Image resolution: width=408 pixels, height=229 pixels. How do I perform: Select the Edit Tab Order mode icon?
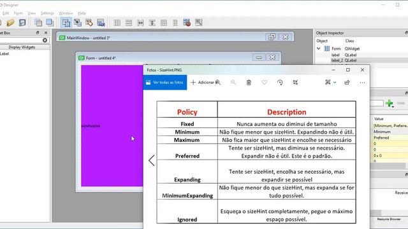[x=101, y=23]
